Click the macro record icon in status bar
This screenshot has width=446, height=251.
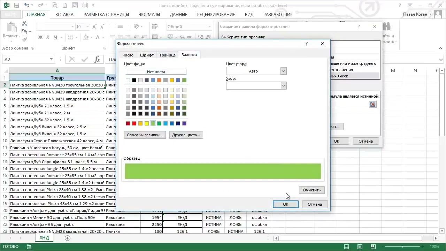(x=29, y=246)
